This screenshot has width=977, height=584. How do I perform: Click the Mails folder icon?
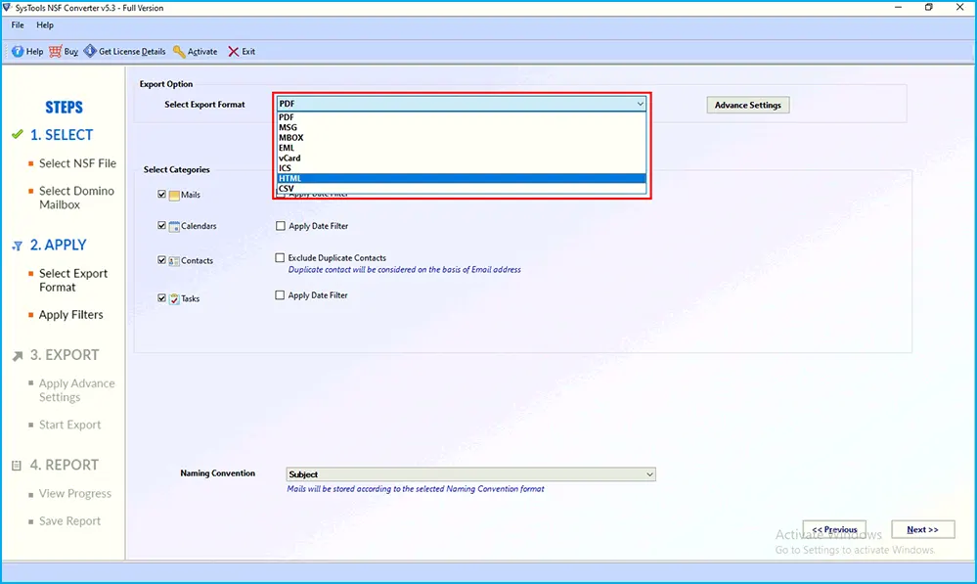(174, 195)
